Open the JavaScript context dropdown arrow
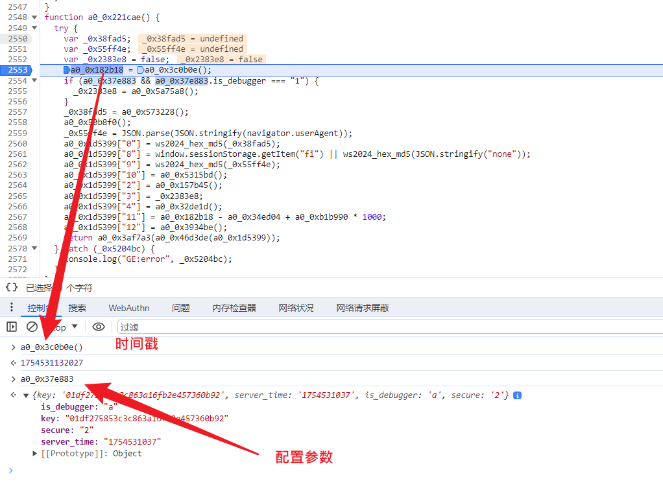Screen dimensions: 663x490 click(75, 326)
